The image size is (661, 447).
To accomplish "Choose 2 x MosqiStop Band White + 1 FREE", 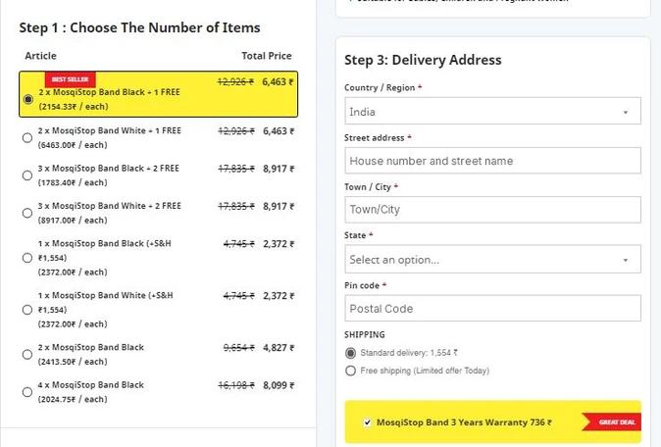I will pyautogui.click(x=27, y=137).
